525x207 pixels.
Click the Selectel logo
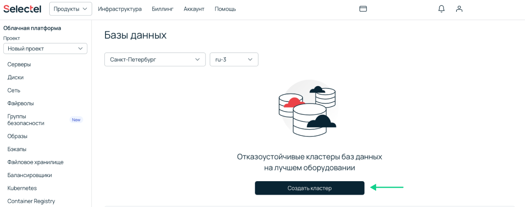[x=22, y=9]
